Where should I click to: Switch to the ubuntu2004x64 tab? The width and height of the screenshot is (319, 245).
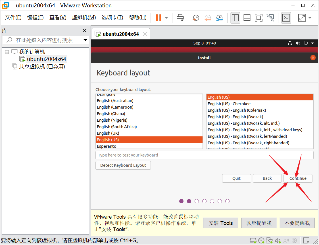click(x=121, y=34)
